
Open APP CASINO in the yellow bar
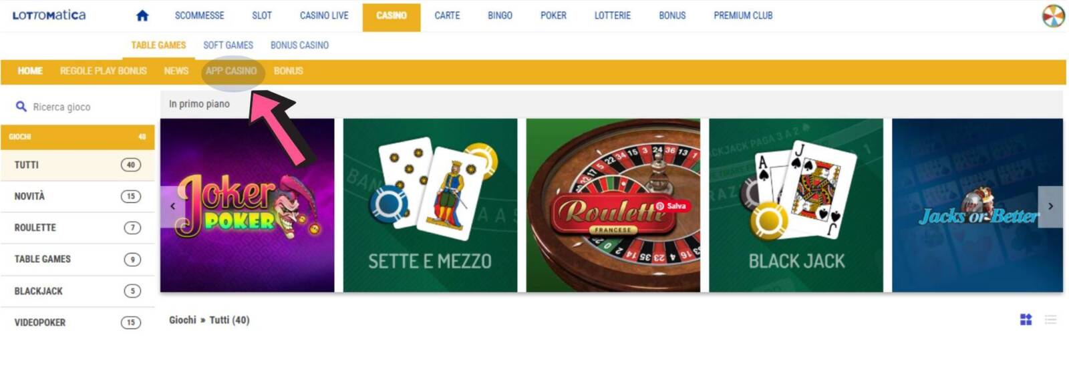231,71
